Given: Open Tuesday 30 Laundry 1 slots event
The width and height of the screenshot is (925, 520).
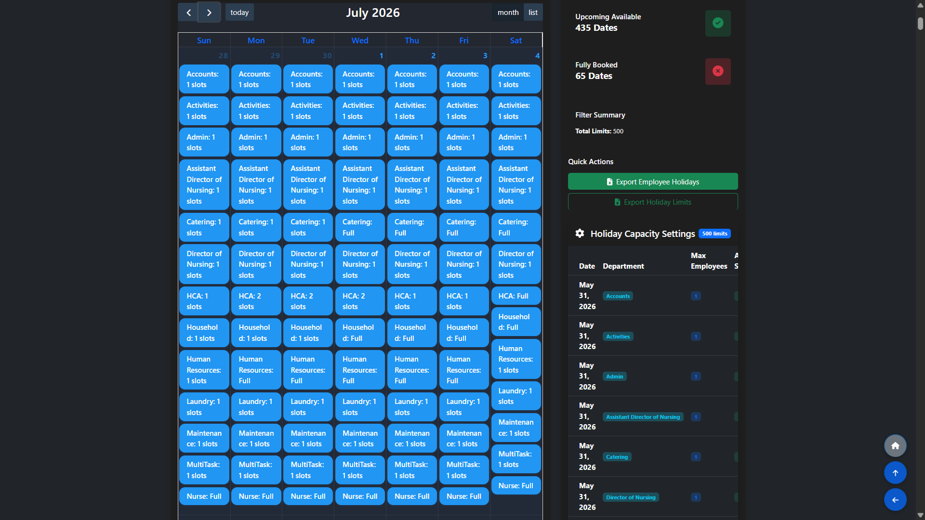Looking at the screenshot, I should click(308, 407).
